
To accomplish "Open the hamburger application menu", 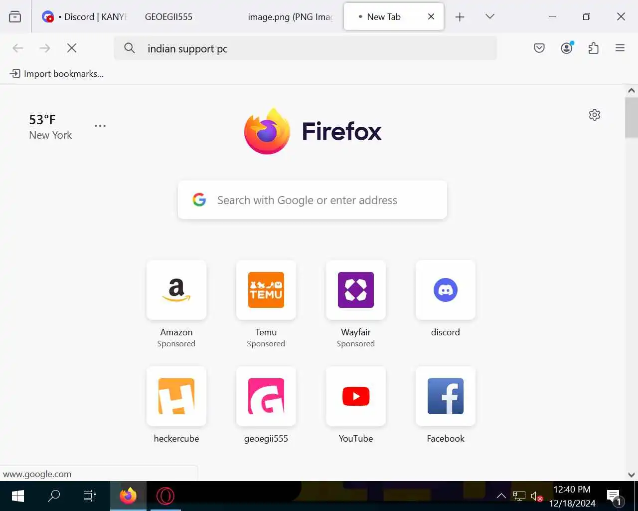I will pos(620,48).
